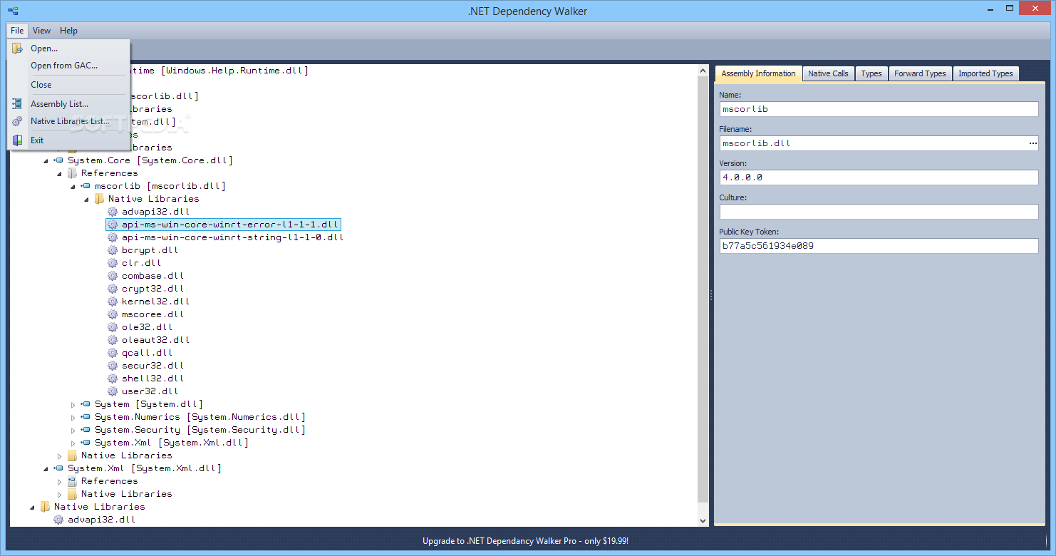The width and height of the screenshot is (1056, 556).
Task: Click the Native Libraries List gear icon
Action: tap(17, 121)
